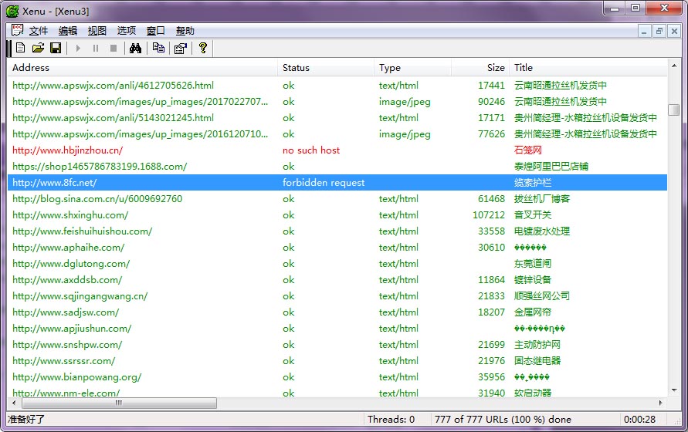
Task: Save report with the floppy disk icon
Action: point(56,48)
